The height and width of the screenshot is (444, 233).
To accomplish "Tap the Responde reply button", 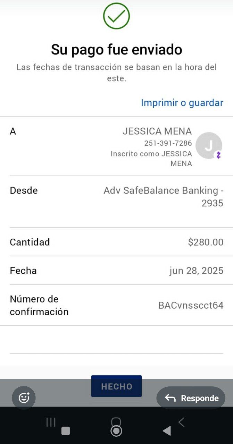I will [x=191, y=398].
